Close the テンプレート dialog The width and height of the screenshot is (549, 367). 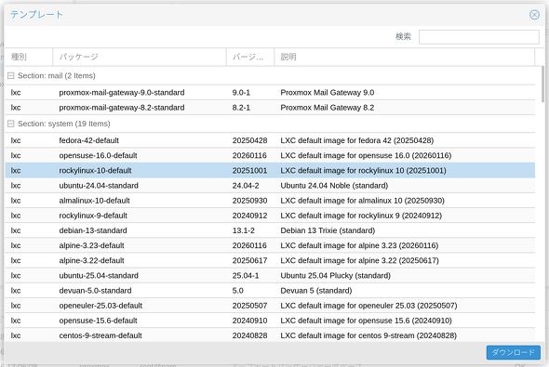[534, 15]
